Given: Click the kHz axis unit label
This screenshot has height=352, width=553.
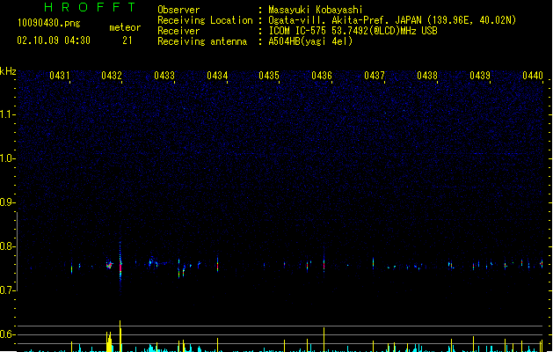Looking at the screenshot, I should pos(8,71).
